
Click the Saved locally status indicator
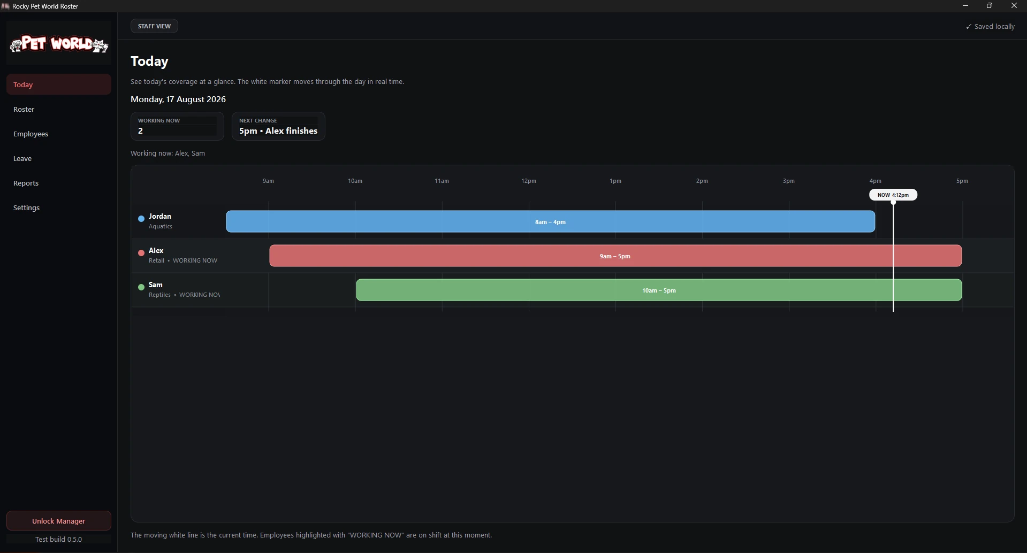click(990, 26)
